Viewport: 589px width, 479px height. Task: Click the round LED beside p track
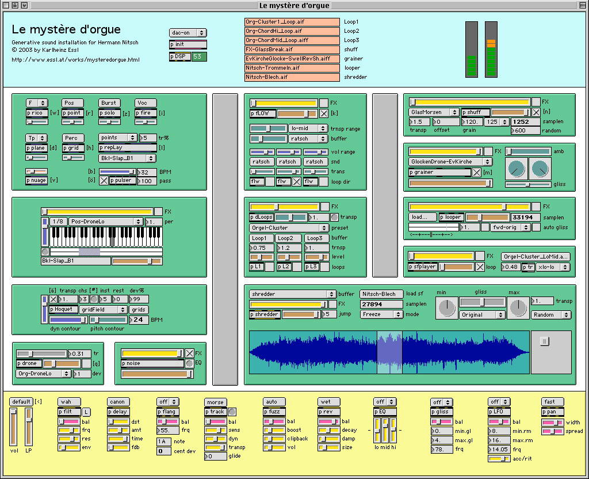point(232,412)
